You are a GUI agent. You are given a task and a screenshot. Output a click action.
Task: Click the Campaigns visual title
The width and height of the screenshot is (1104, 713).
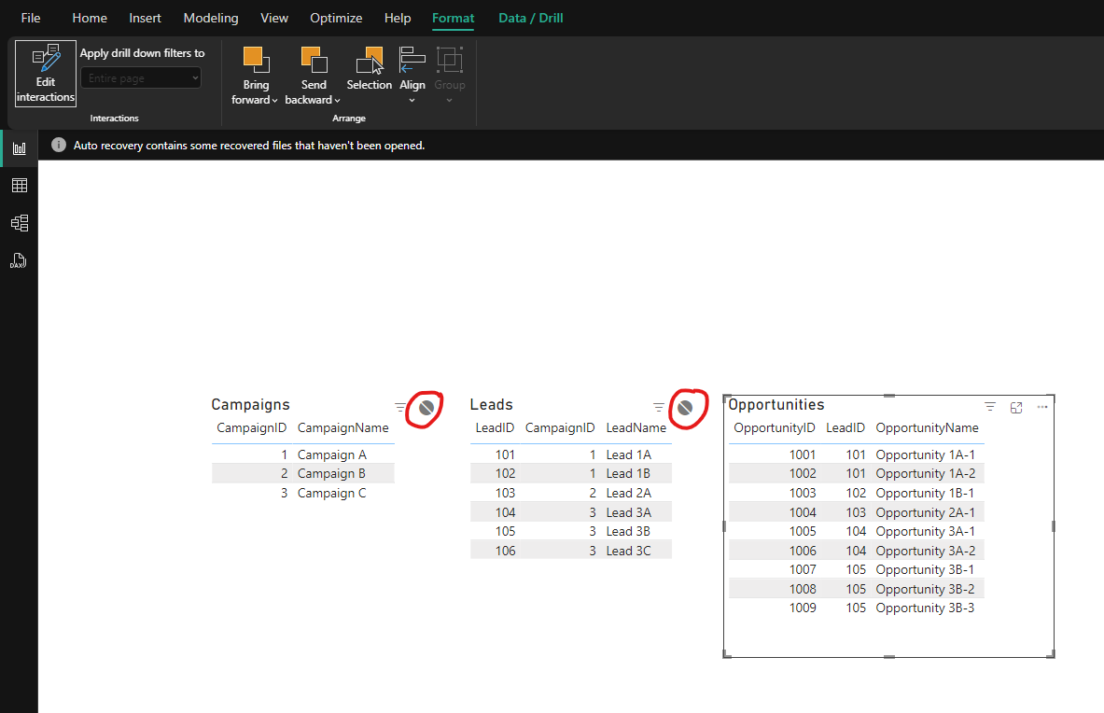pyautogui.click(x=251, y=405)
